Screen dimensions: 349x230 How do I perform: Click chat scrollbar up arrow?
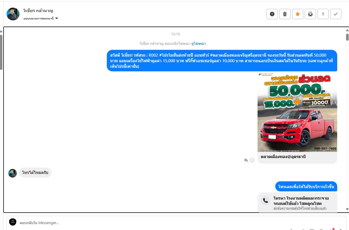click(347, 30)
